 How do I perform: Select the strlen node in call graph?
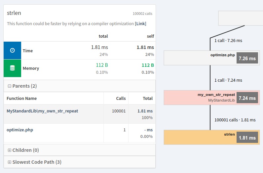tap(212, 137)
